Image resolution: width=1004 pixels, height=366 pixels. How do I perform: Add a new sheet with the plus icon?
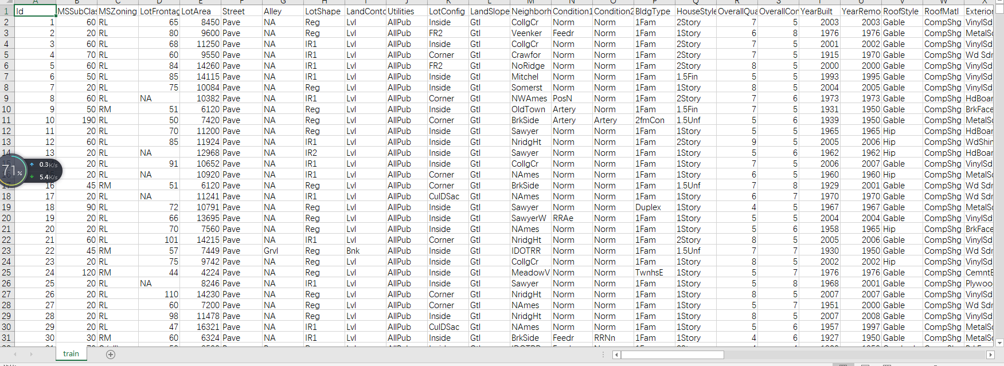click(111, 355)
